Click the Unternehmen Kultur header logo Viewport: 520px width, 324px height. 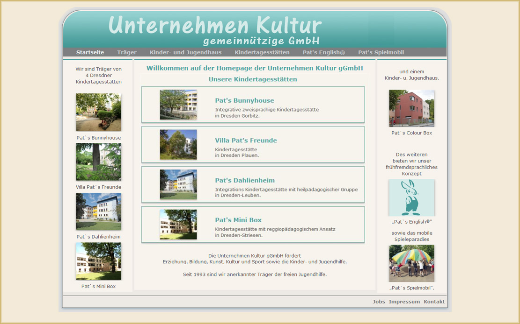[215, 30]
